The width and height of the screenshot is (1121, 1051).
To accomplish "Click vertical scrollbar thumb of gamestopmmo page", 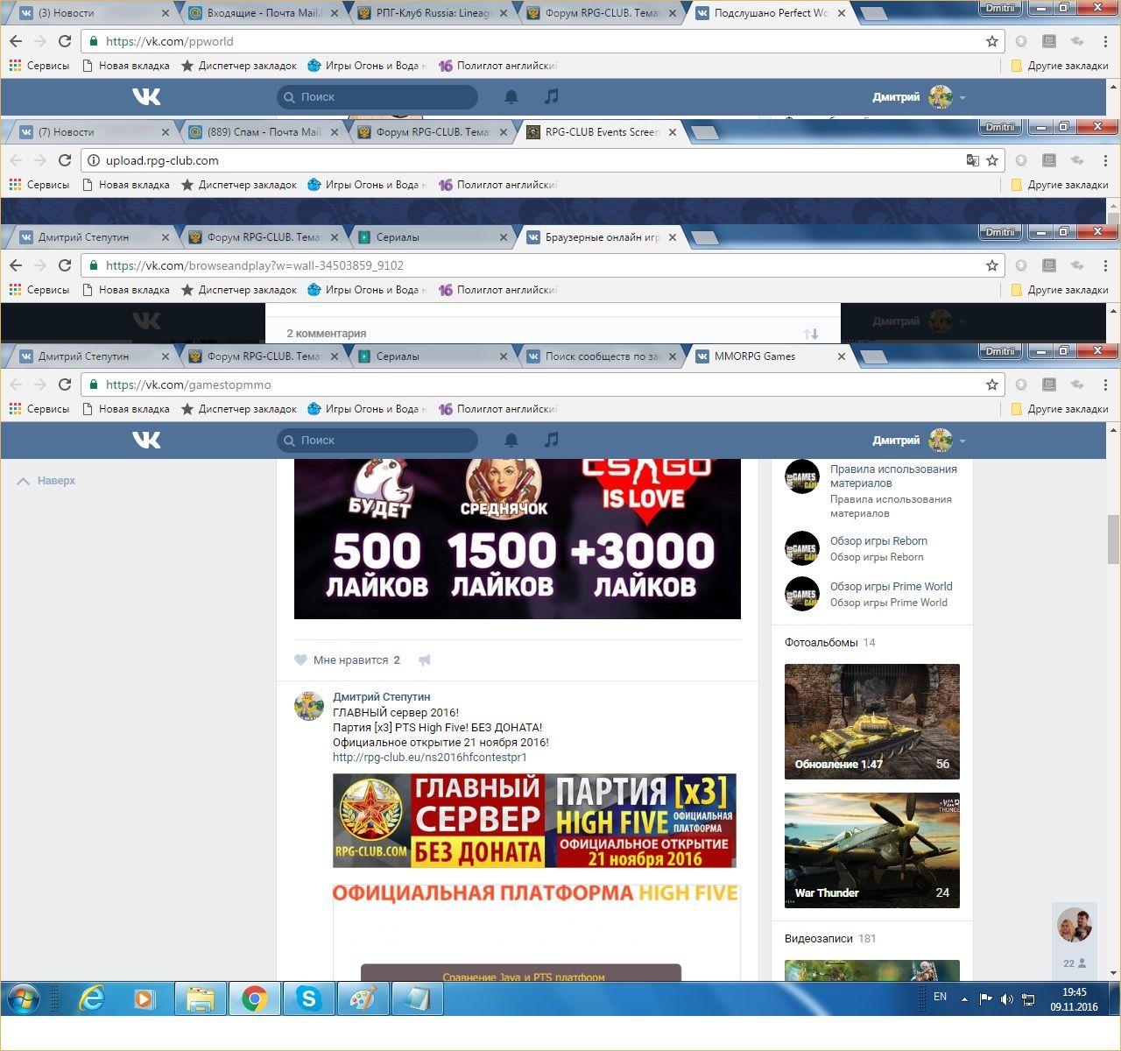I will pos(1113,540).
